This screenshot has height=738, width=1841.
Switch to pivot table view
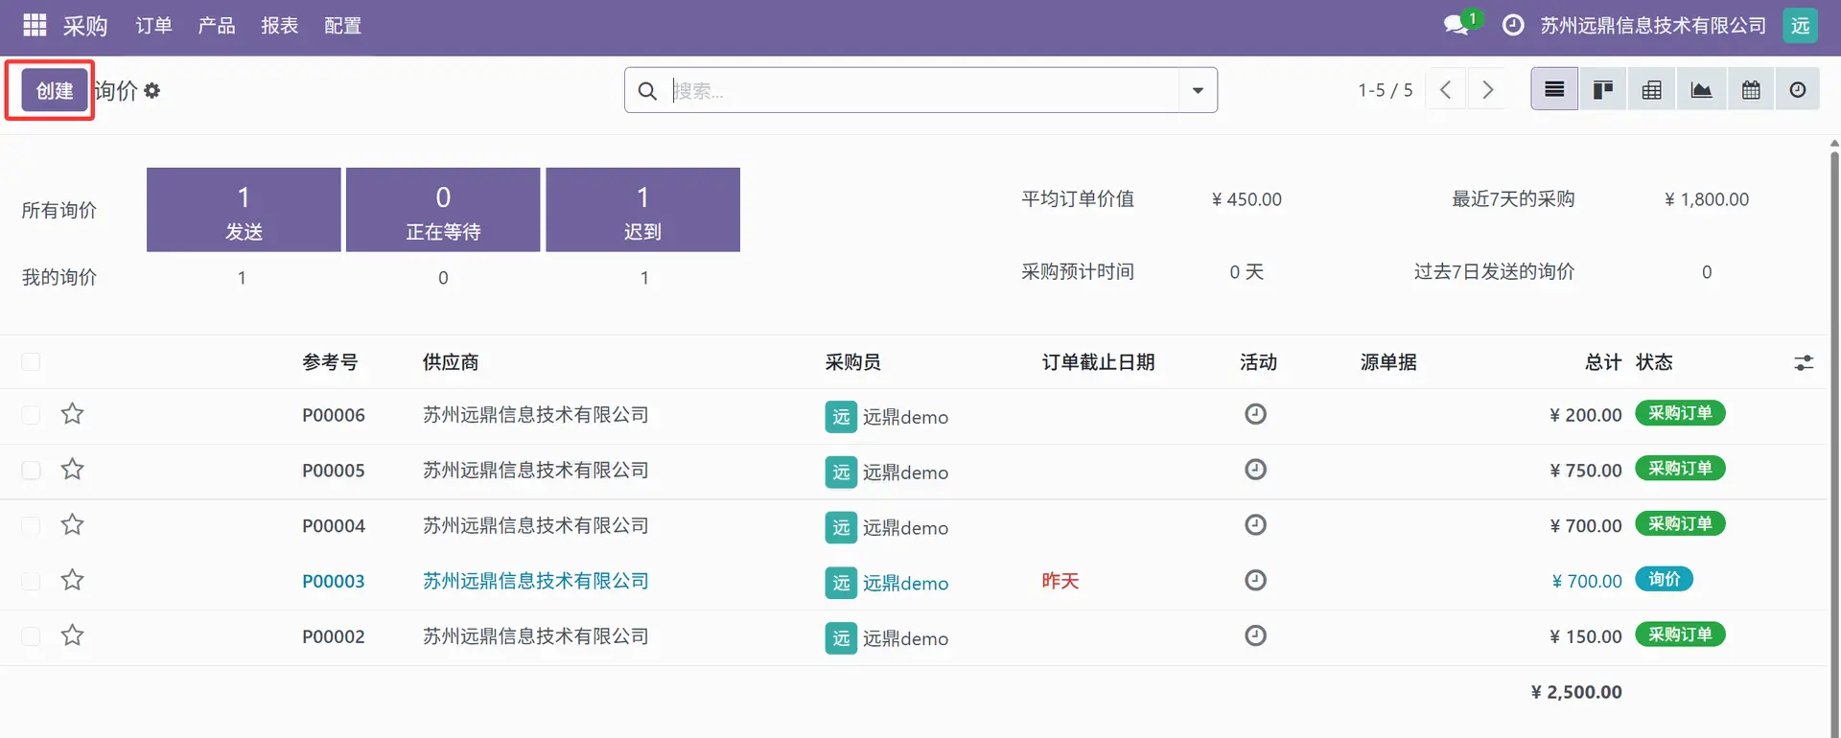[x=1652, y=90]
